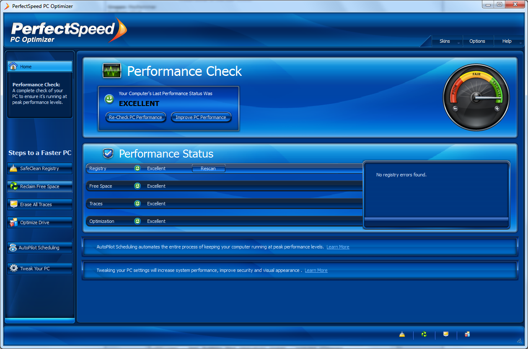This screenshot has height=349, width=528.
Task: Click the plus button on the performance gauge
Action: (497, 109)
